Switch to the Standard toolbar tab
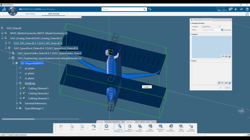The width and height of the screenshot is (250, 140). coord(100,122)
